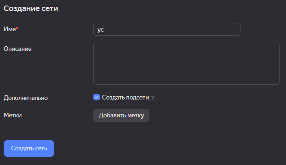Click the white checkmark in the blue box

pyautogui.click(x=97, y=97)
